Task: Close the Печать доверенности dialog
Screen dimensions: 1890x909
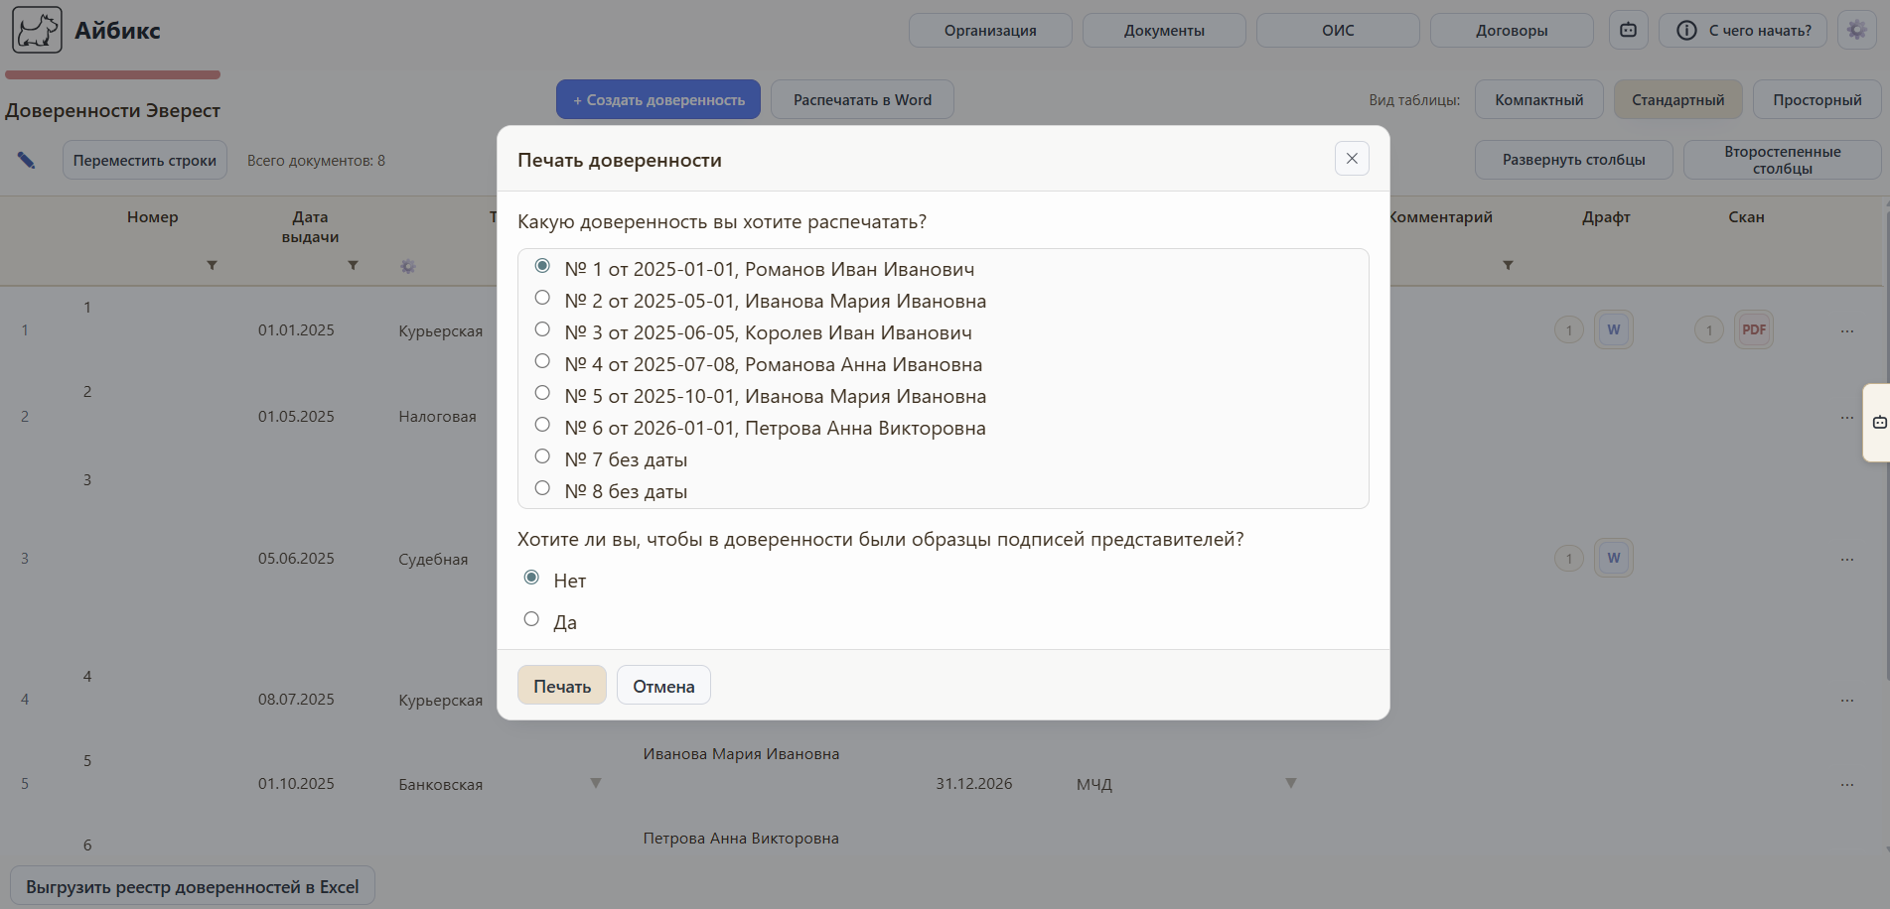Action: [1352, 159]
